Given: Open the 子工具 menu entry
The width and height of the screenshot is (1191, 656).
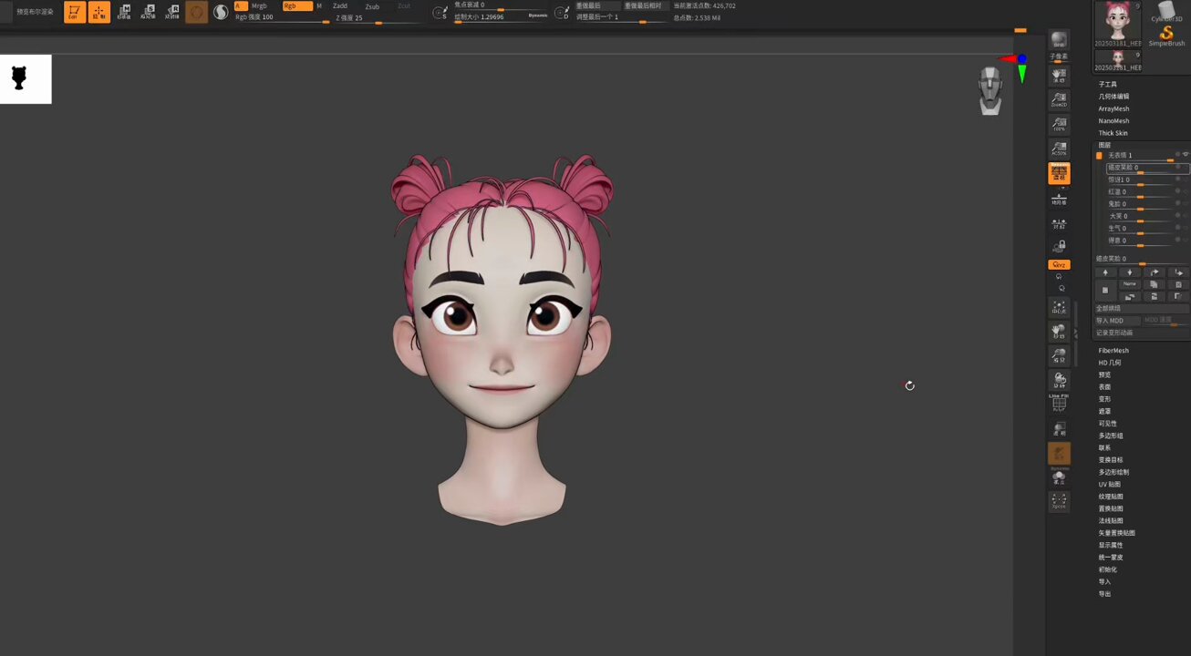Looking at the screenshot, I should pos(1107,84).
